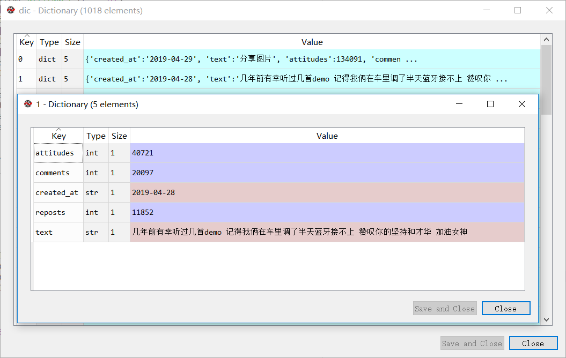The height and width of the screenshot is (358, 566).
Task: Click the value 20097
Action: 327,173
